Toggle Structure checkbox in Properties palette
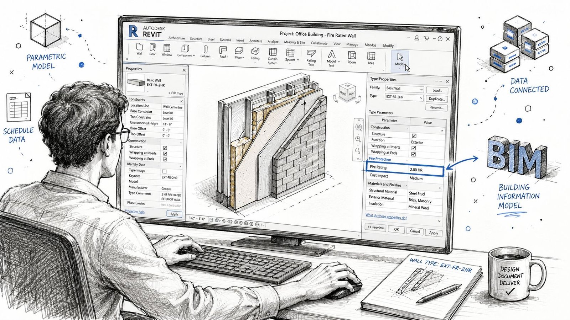 click(x=165, y=148)
